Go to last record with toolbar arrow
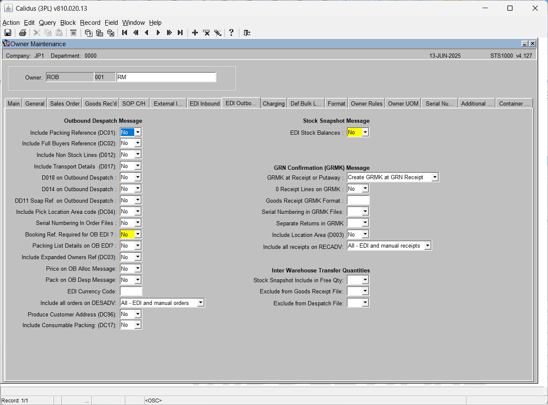 pos(180,33)
